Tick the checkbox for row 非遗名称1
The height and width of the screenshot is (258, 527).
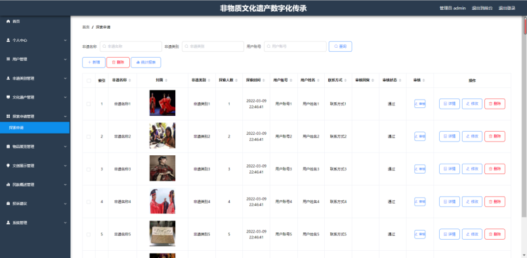[89, 104]
